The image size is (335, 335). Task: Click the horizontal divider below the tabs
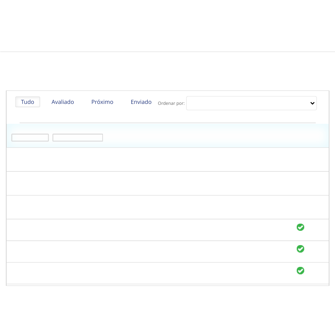[x=167, y=123]
